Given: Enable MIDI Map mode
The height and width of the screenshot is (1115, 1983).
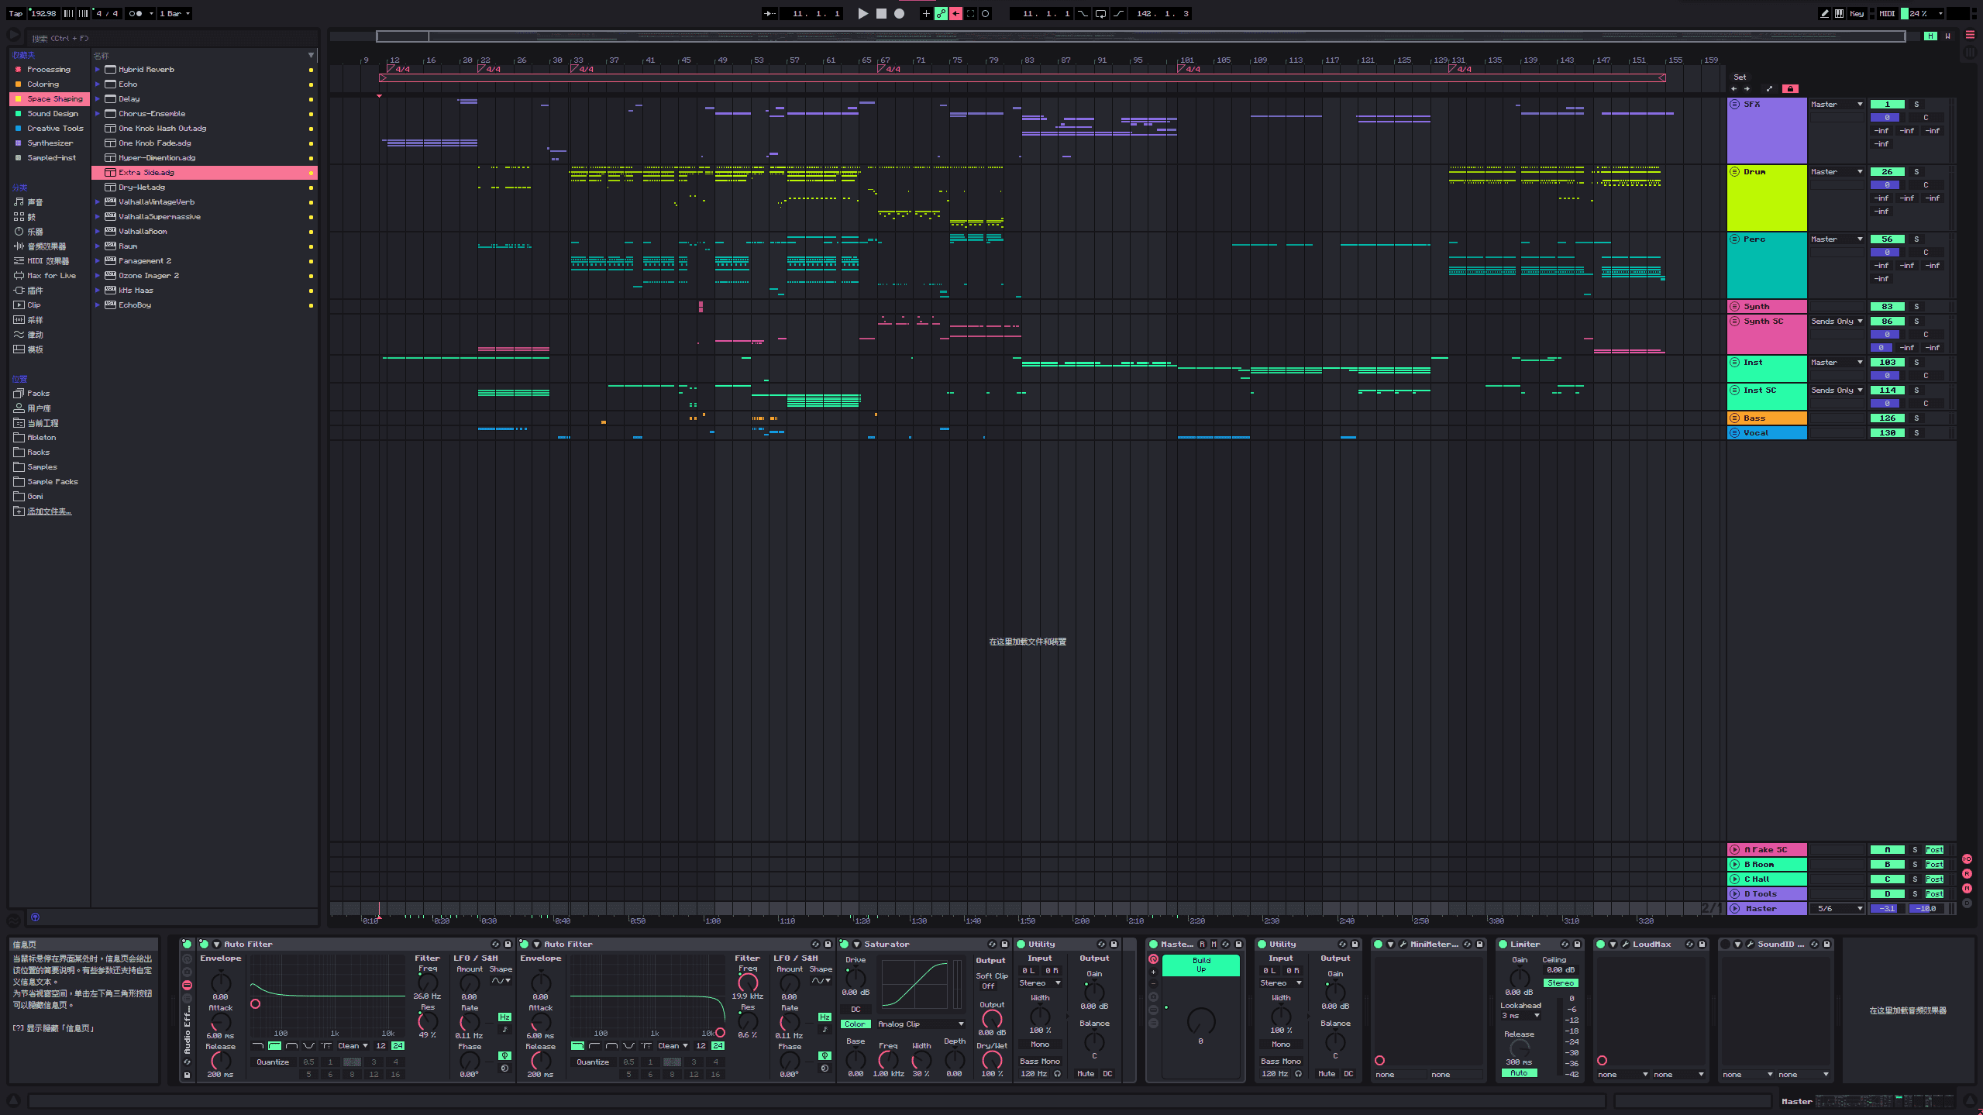Looking at the screenshot, I should pos(1887,13).
